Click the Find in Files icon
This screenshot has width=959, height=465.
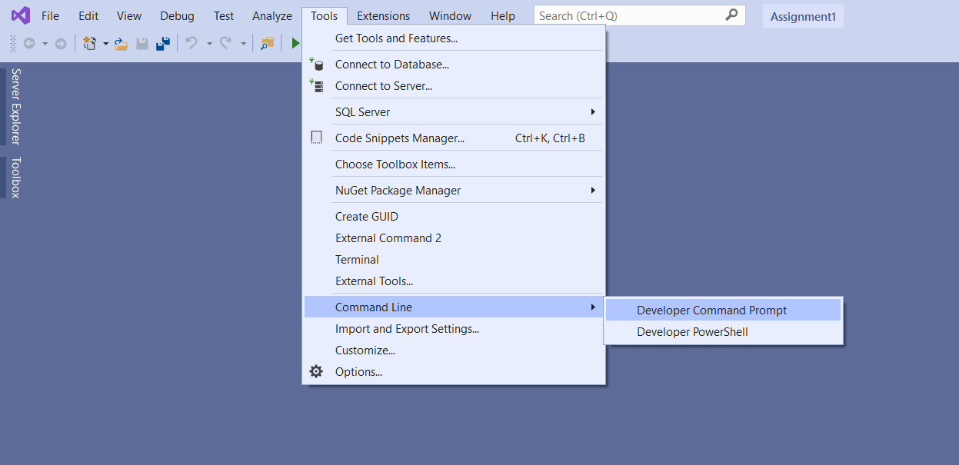coord(267,44)
